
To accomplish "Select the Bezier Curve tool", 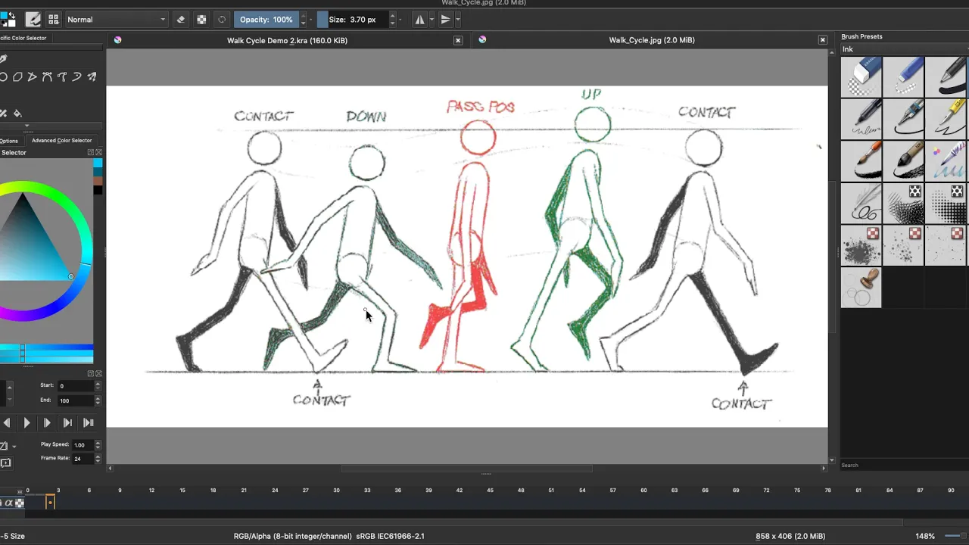I will point(47,76).
